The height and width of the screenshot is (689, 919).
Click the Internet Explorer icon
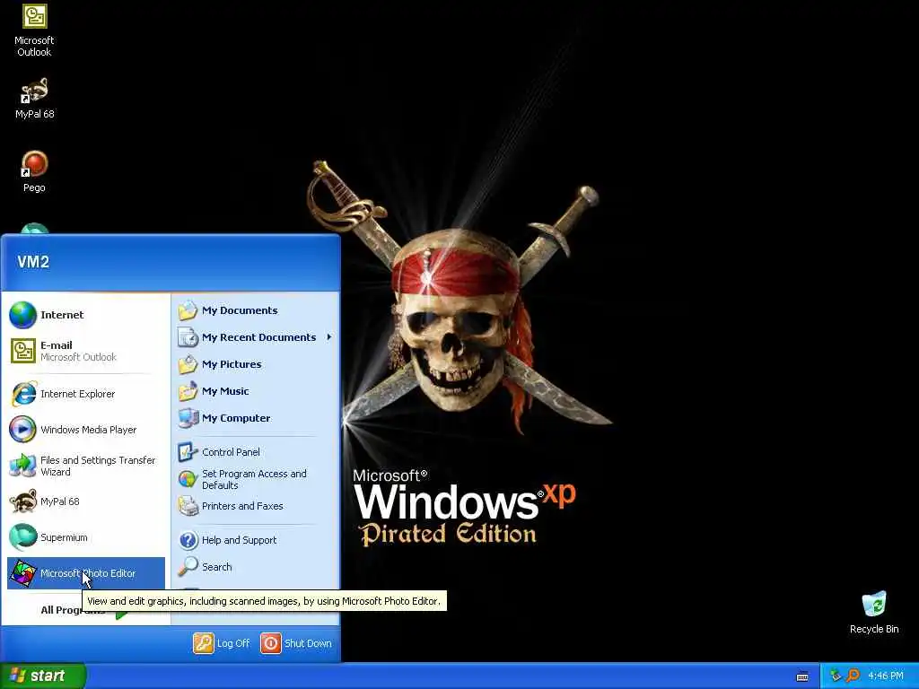(x=22, y=394)
